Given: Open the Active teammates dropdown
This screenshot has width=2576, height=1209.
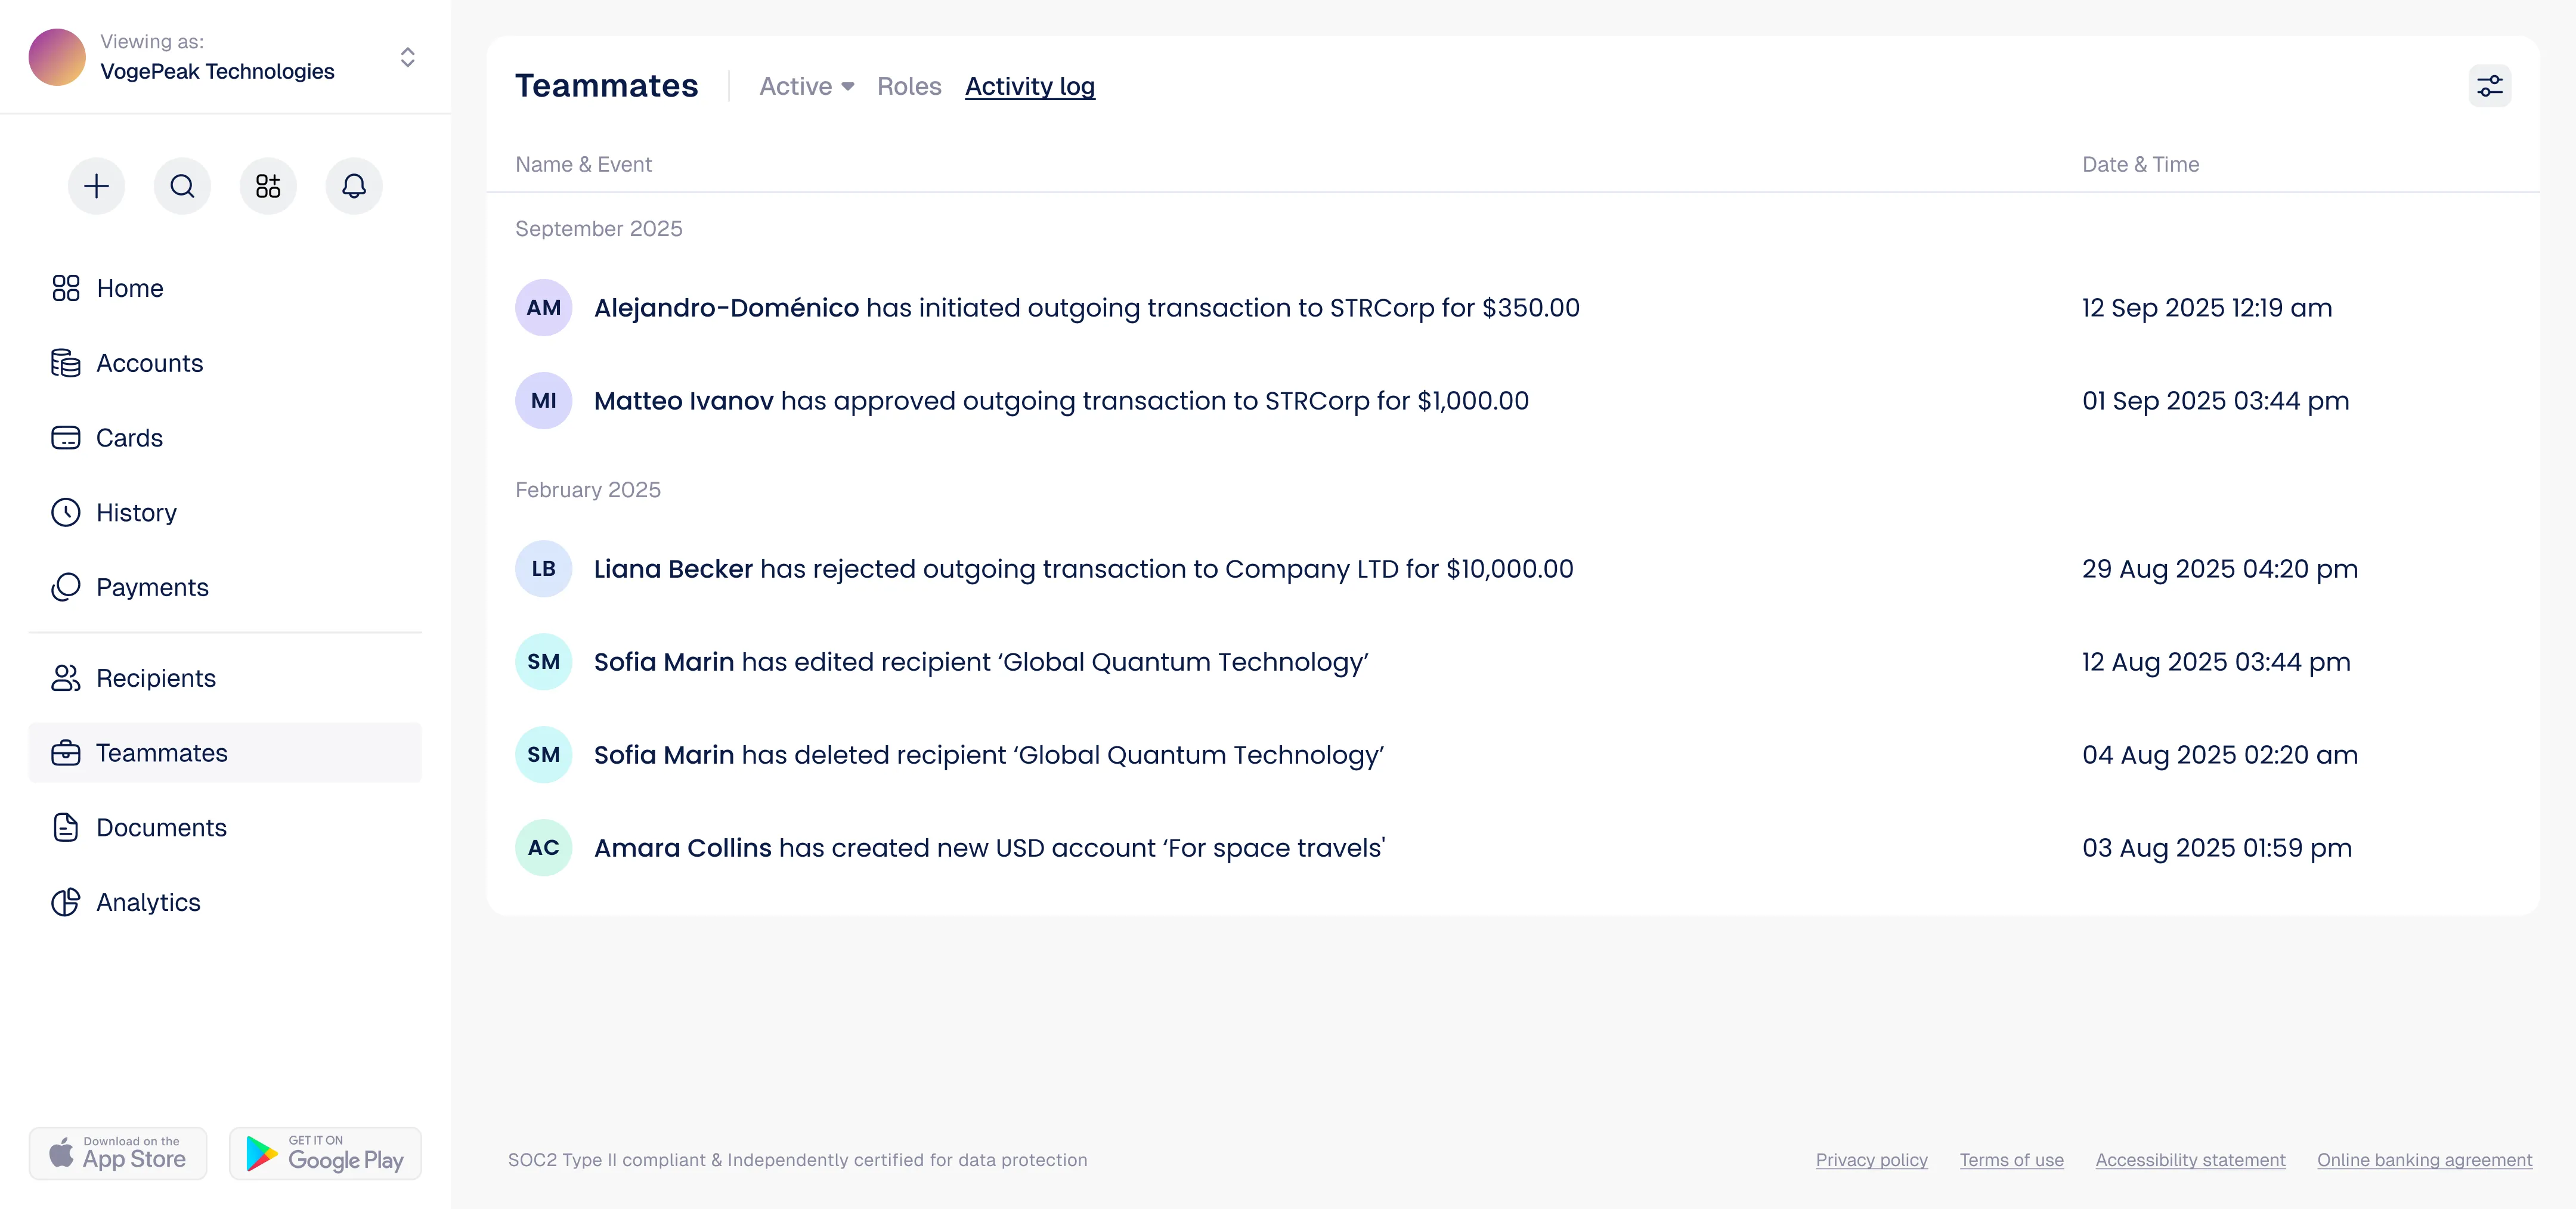Looking at the screenshot, I should pyautogui.click(x=806, y=86).
